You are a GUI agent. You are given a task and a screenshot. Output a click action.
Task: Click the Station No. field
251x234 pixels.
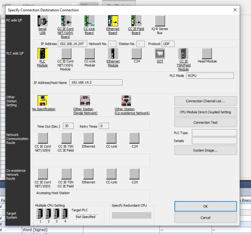[x=141, y=44]
